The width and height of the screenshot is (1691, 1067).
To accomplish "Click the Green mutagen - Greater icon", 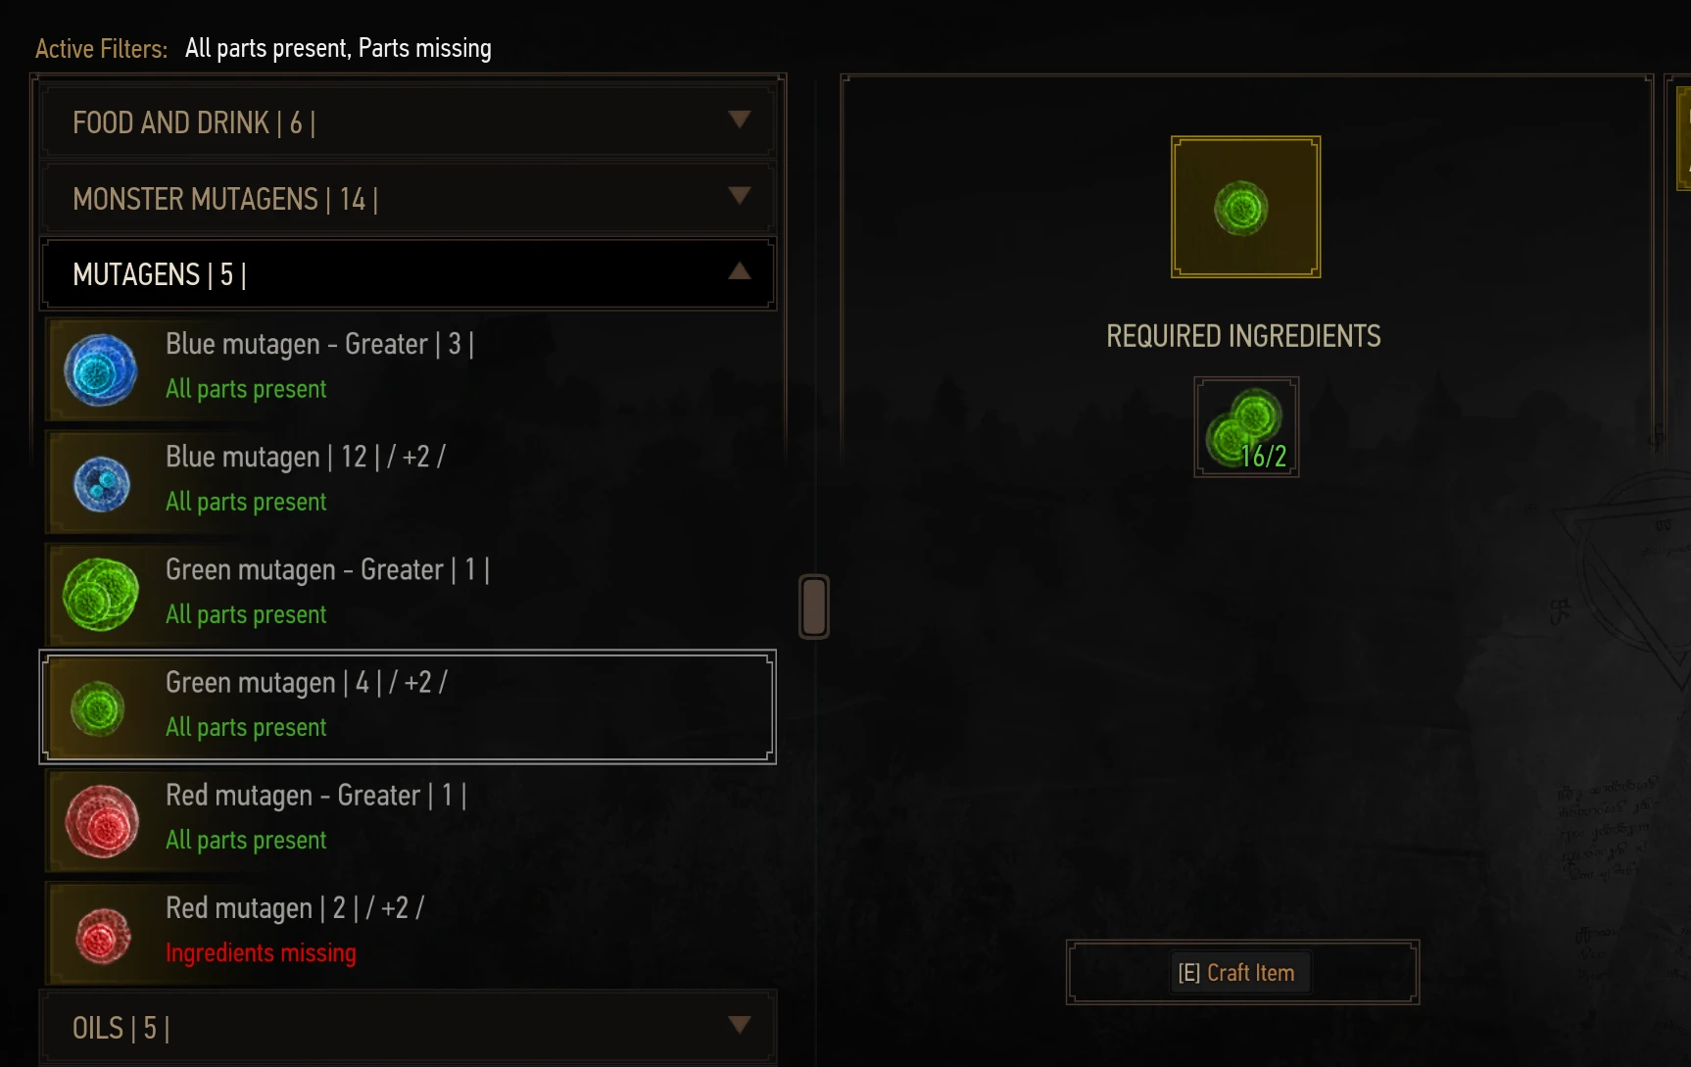I will coord(100,595).
